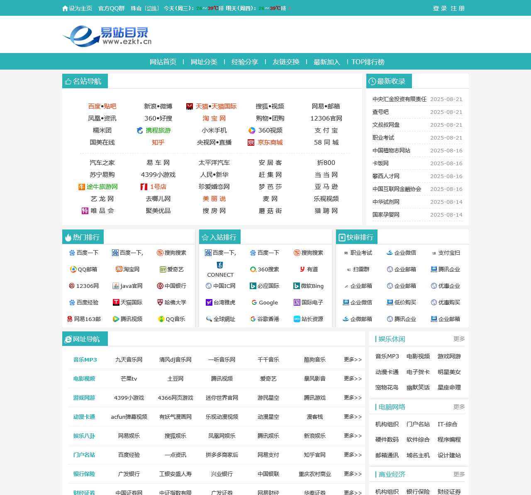Open 程序编程 under 电脑网络

(x=449, y=439)
